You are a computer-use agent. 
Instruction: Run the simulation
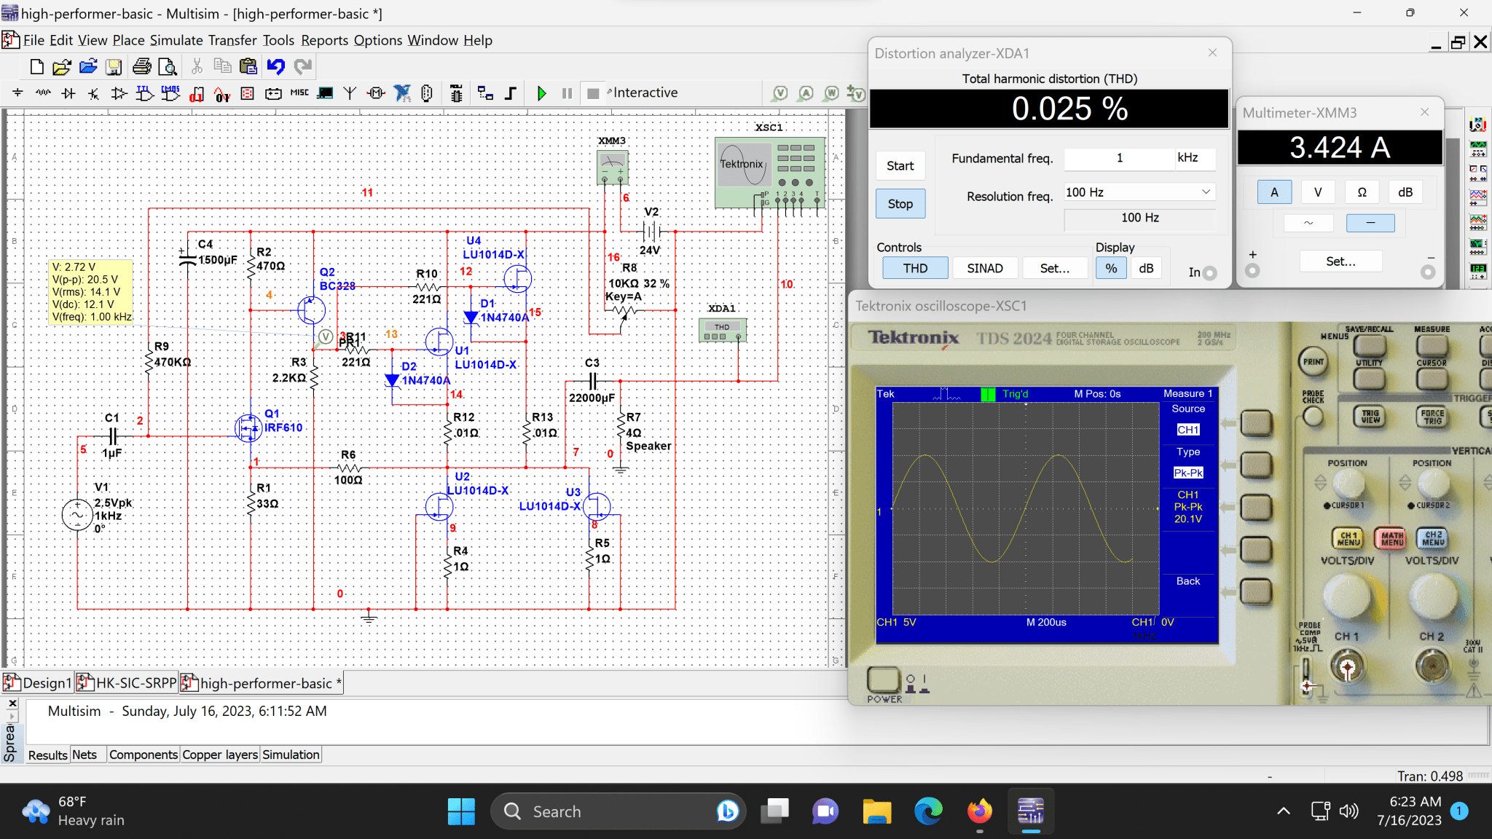541,93
